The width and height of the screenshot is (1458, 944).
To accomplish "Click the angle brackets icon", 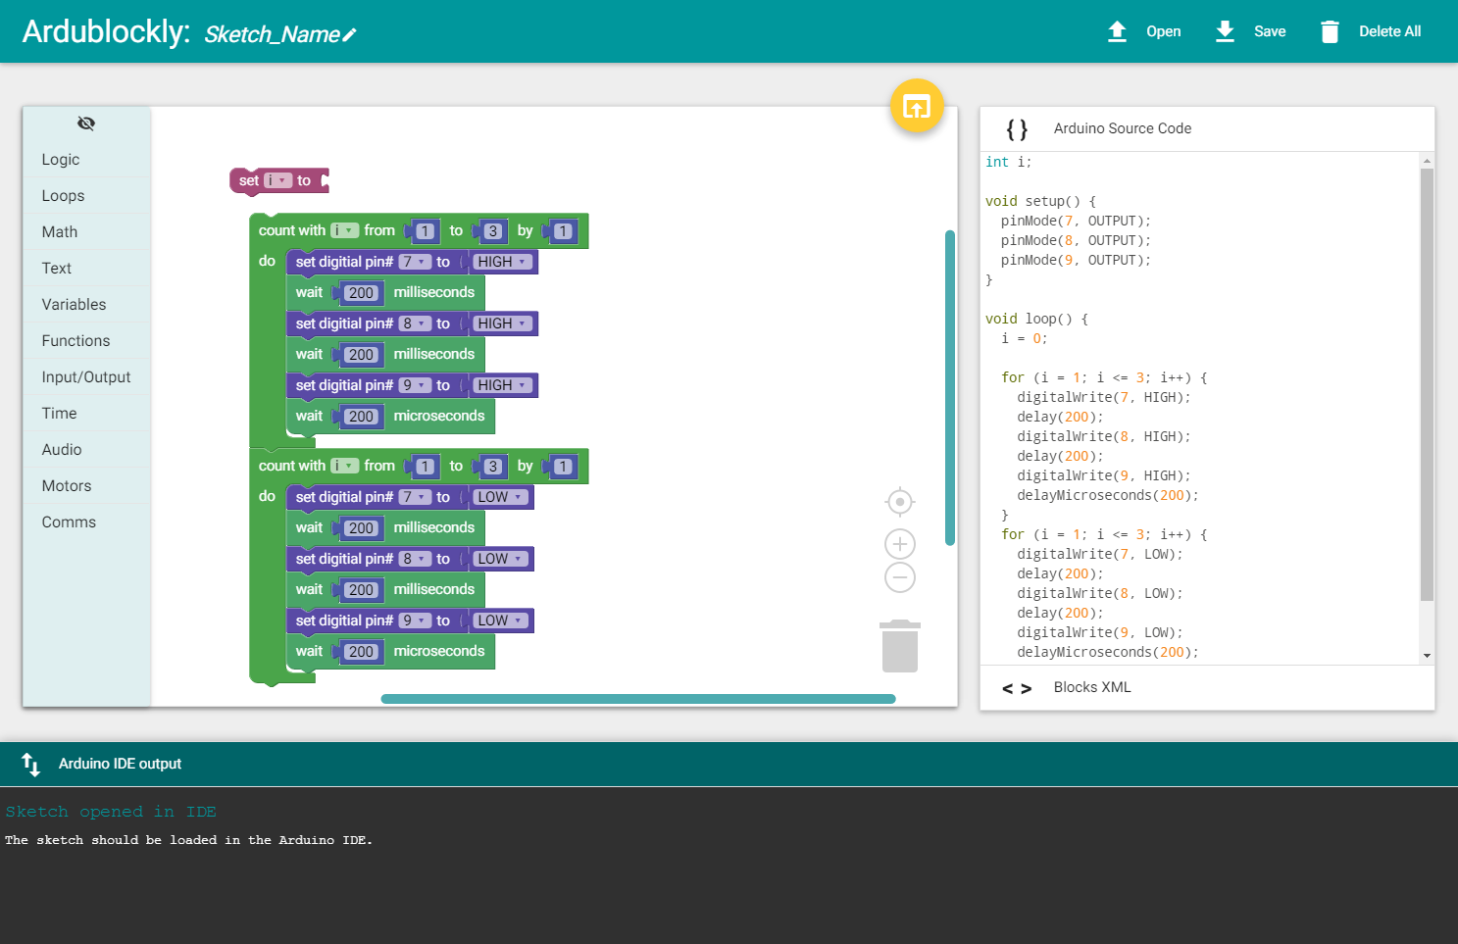I will tap(1017, 688).
